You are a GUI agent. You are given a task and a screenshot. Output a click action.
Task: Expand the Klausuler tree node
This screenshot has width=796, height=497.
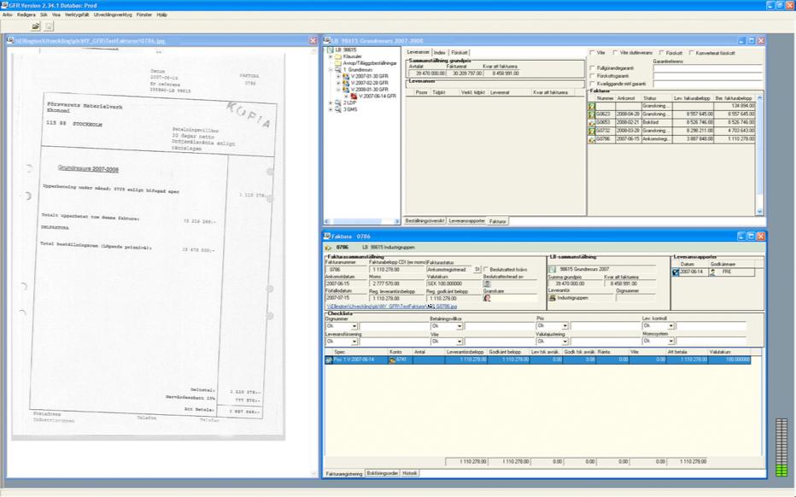331,56
